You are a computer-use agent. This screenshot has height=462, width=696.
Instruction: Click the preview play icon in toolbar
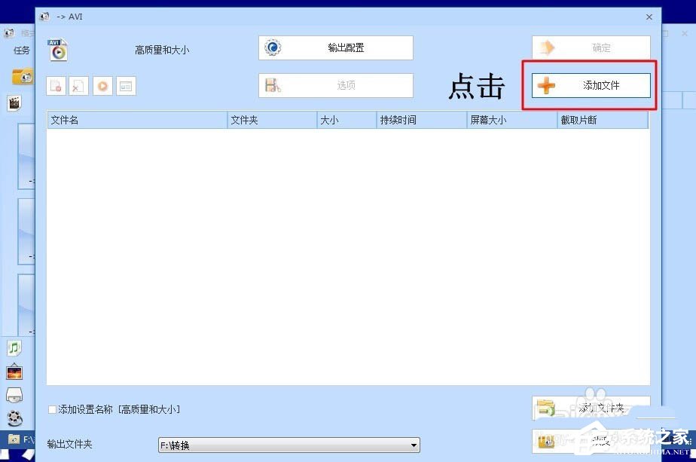coord(102,85)
